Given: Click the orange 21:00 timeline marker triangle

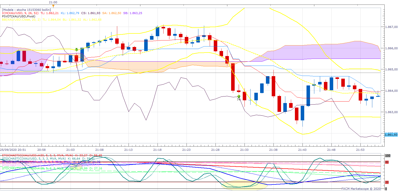Looking at the screenshot, I should coord(53,6).
